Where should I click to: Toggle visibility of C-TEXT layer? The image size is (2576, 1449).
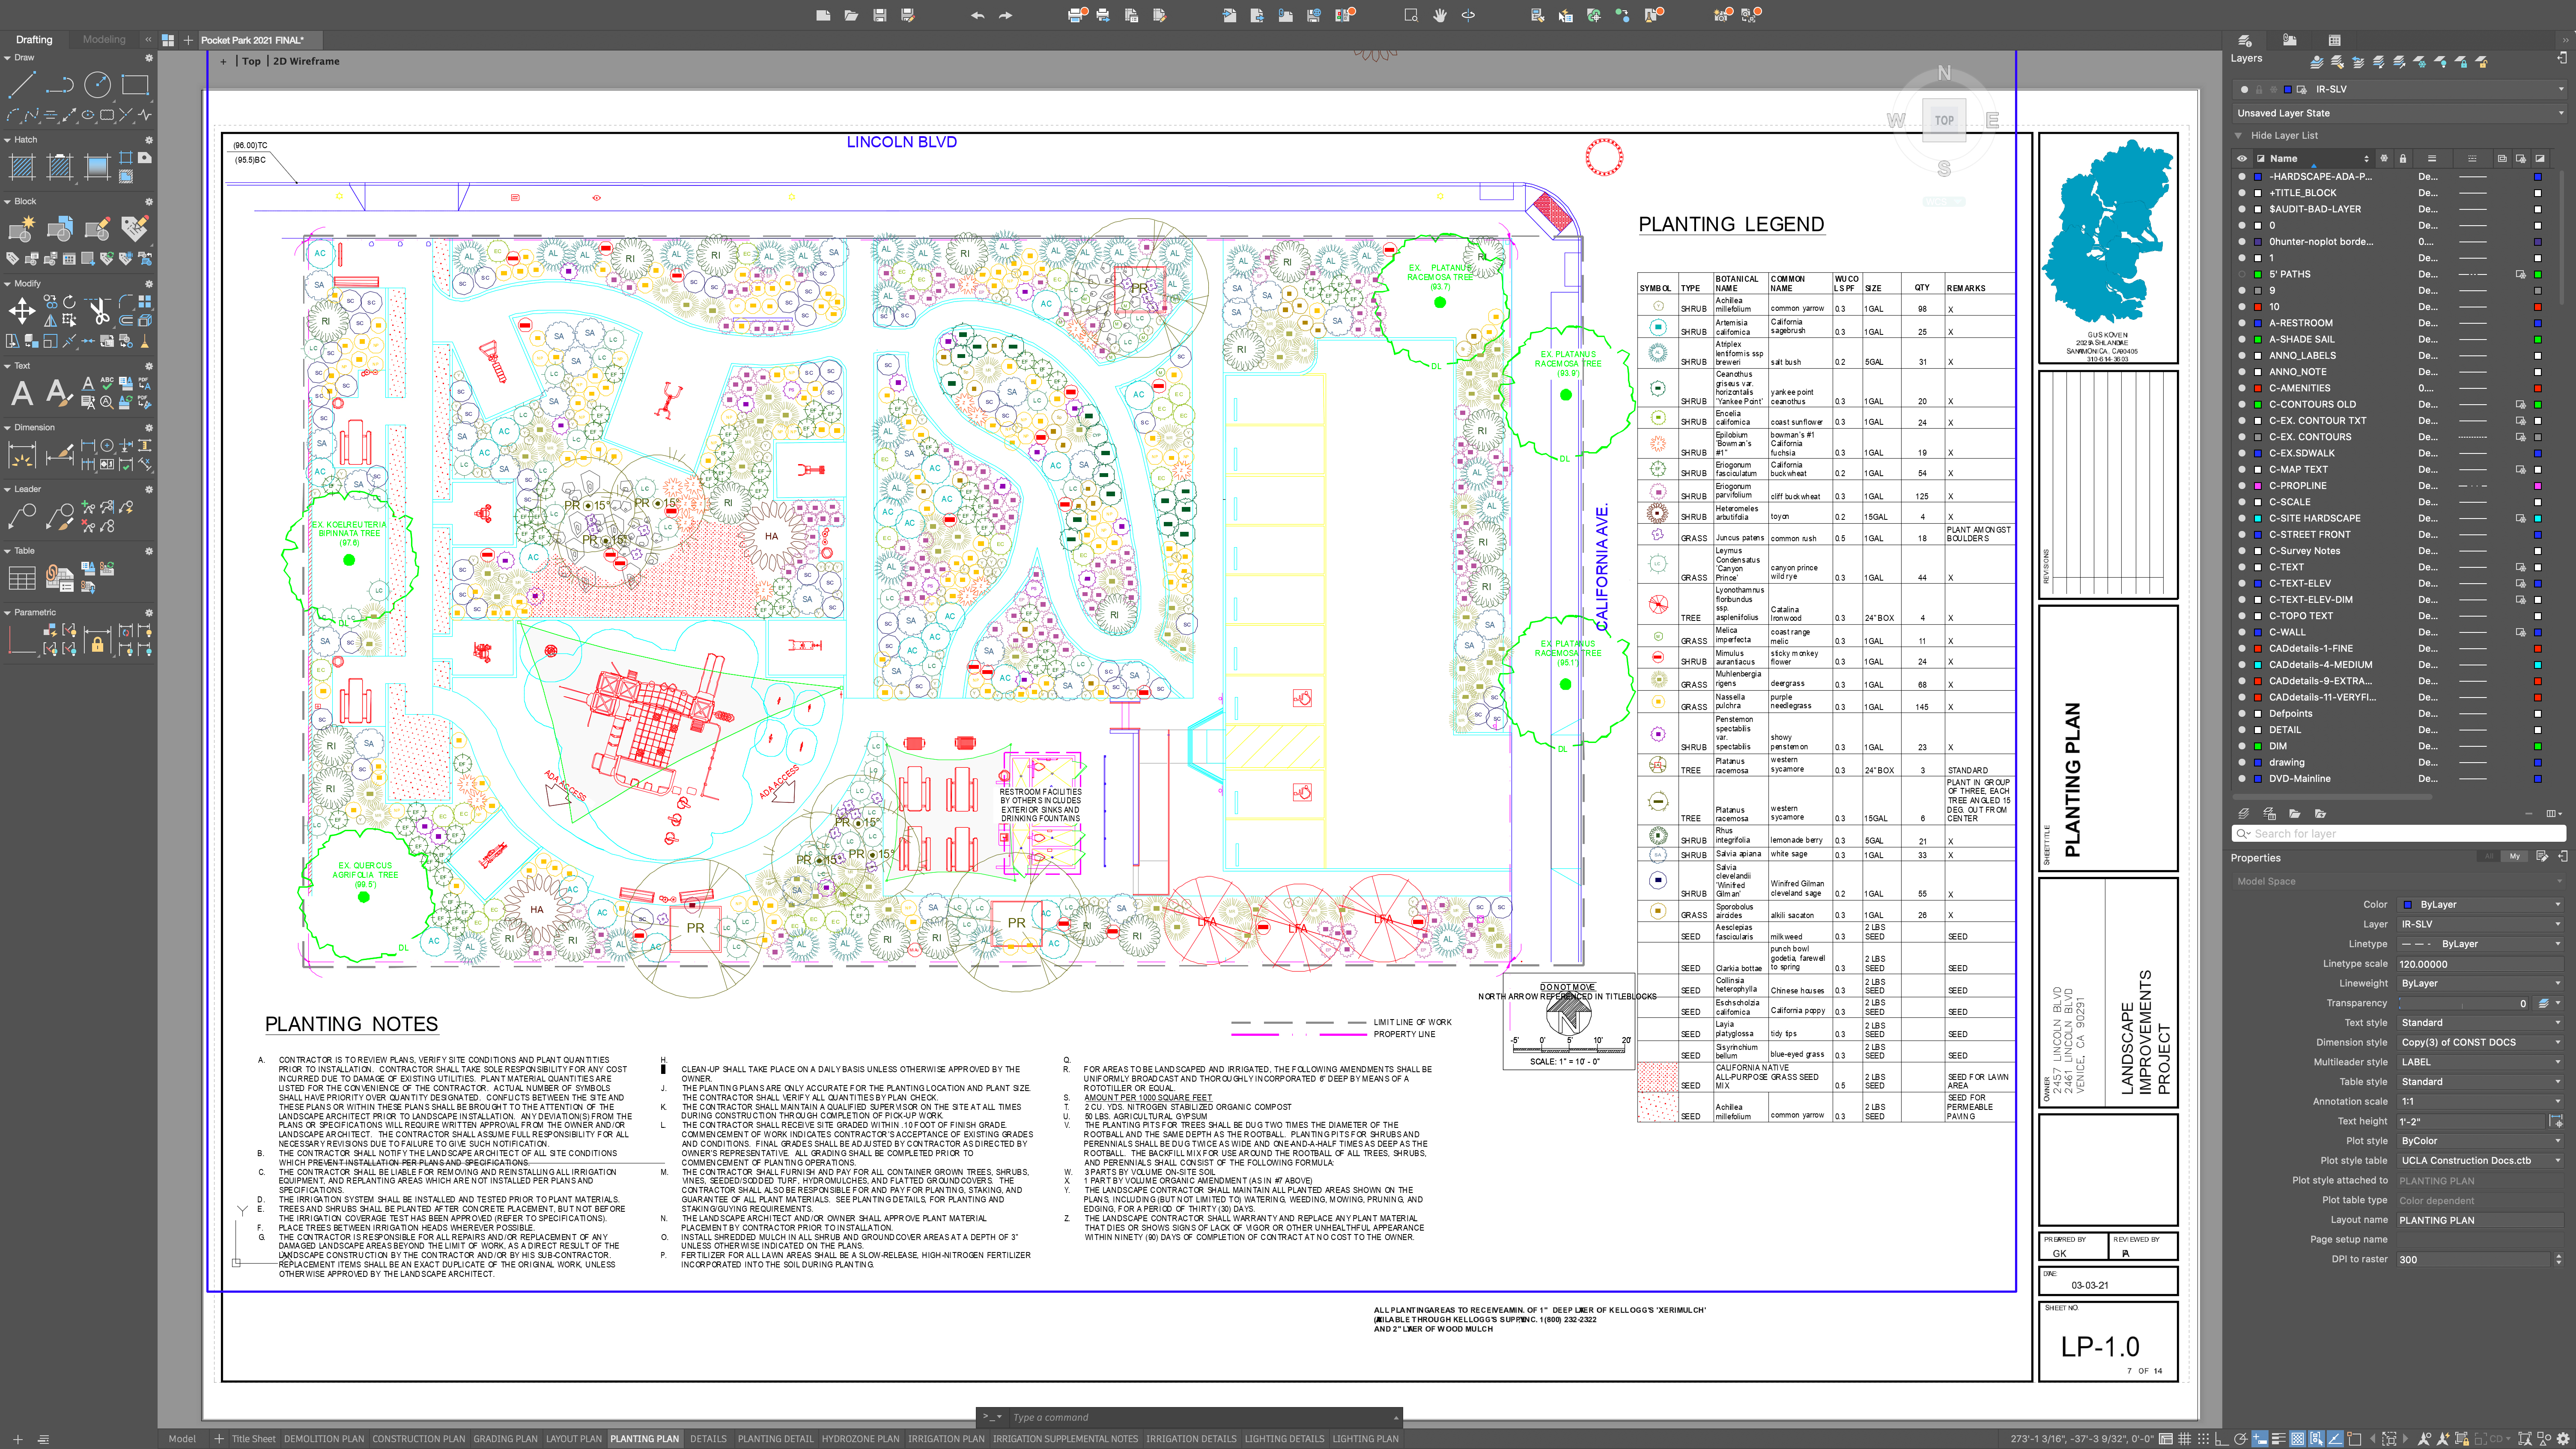pyautogui.click(x=2241, y=567)
